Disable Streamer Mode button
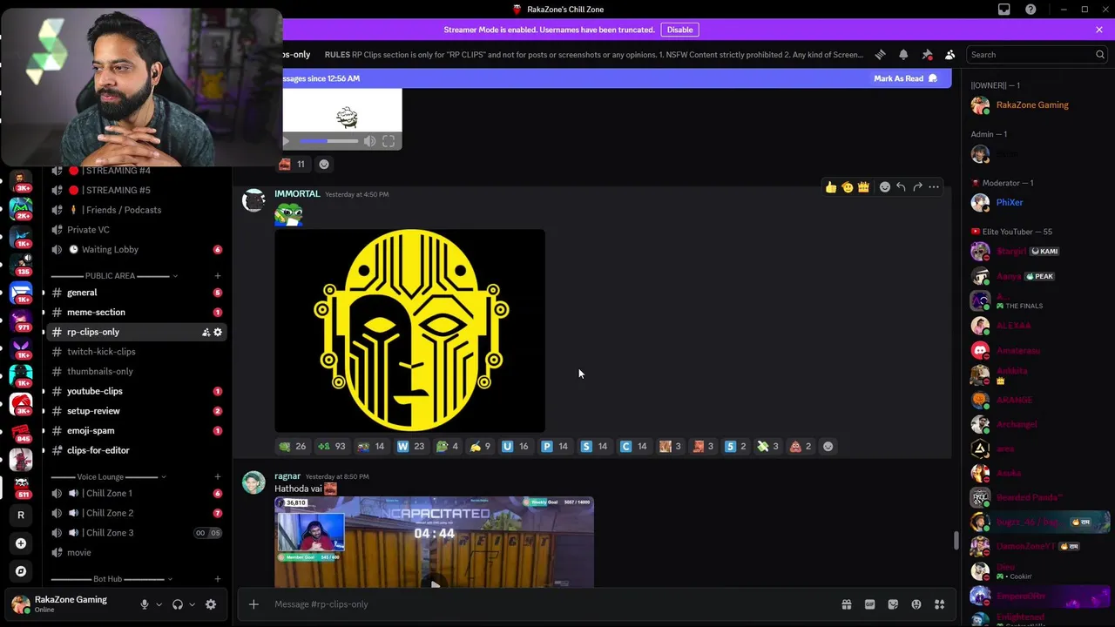The width and height of the screenshot is (1115, 627). (x=680, y=30)
